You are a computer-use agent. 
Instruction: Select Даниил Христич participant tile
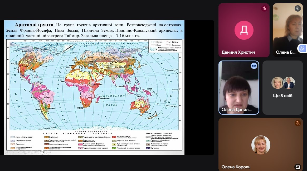(244, 30)
